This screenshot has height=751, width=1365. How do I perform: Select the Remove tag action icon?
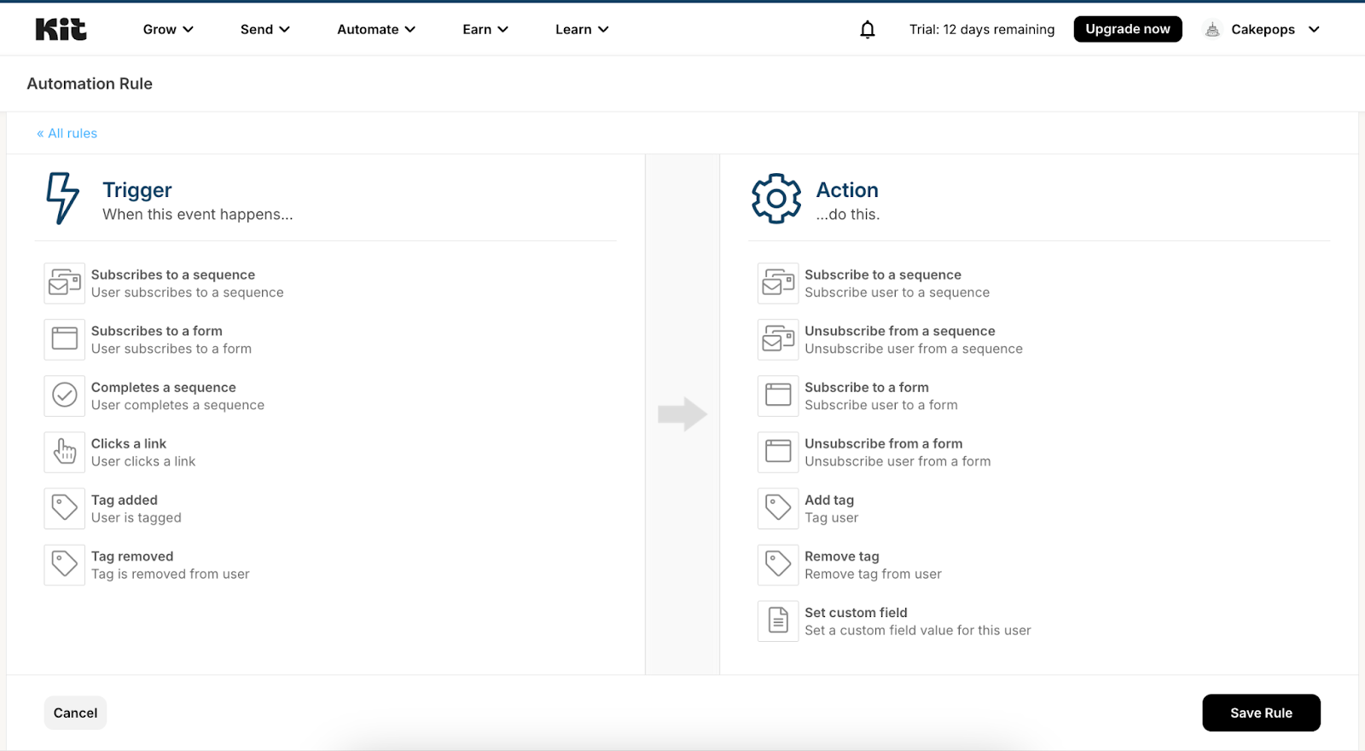(778, 564)
